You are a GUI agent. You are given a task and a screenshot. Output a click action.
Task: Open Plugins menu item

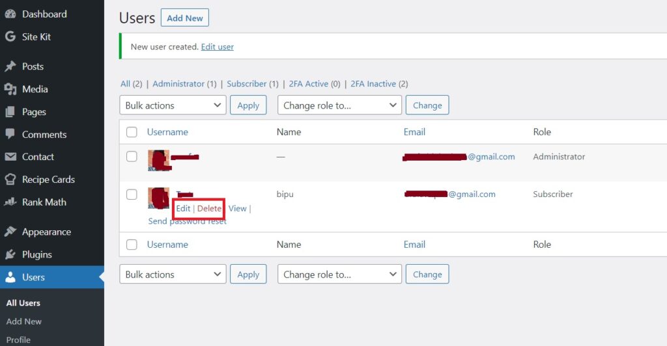pyautogui.click(x=37, y=254)
